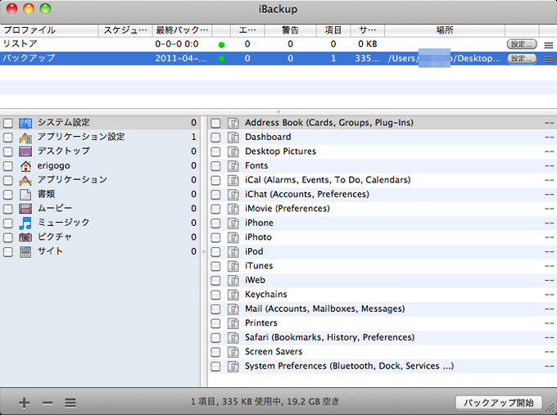
Task: Select the バックアップ profile name
Action: click(29, 58)
